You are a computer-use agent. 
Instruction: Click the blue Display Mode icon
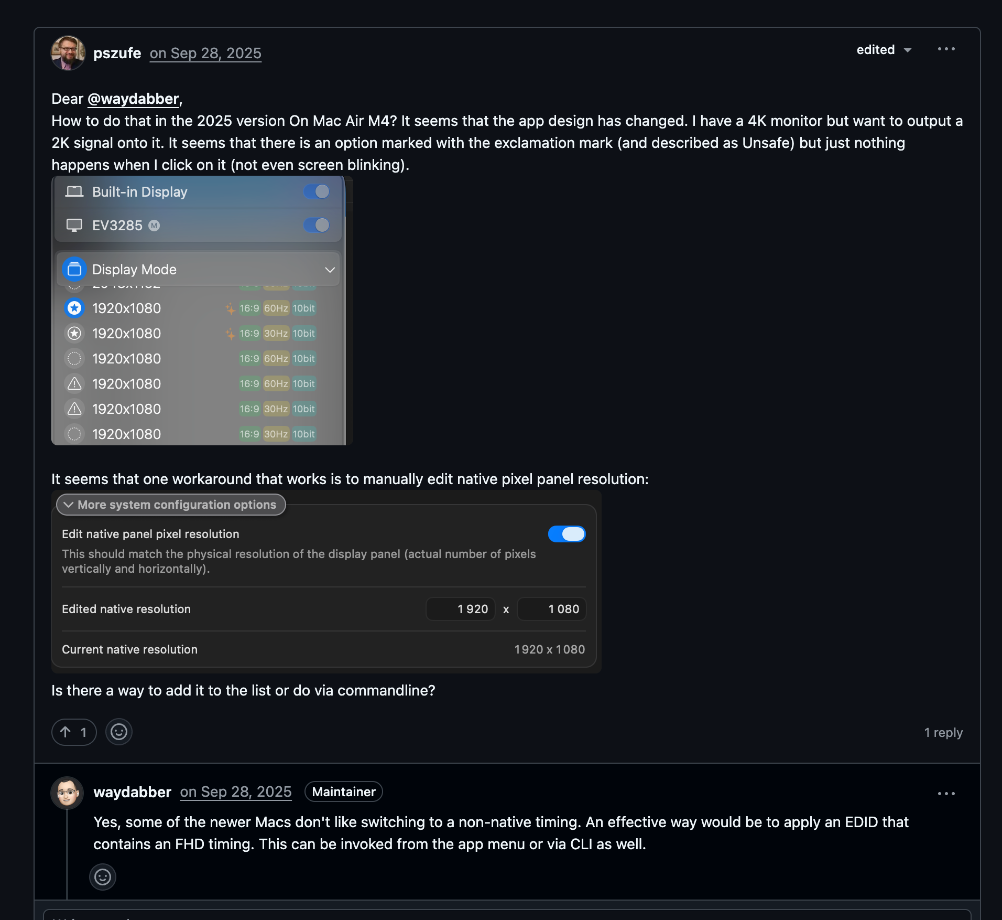74,270
